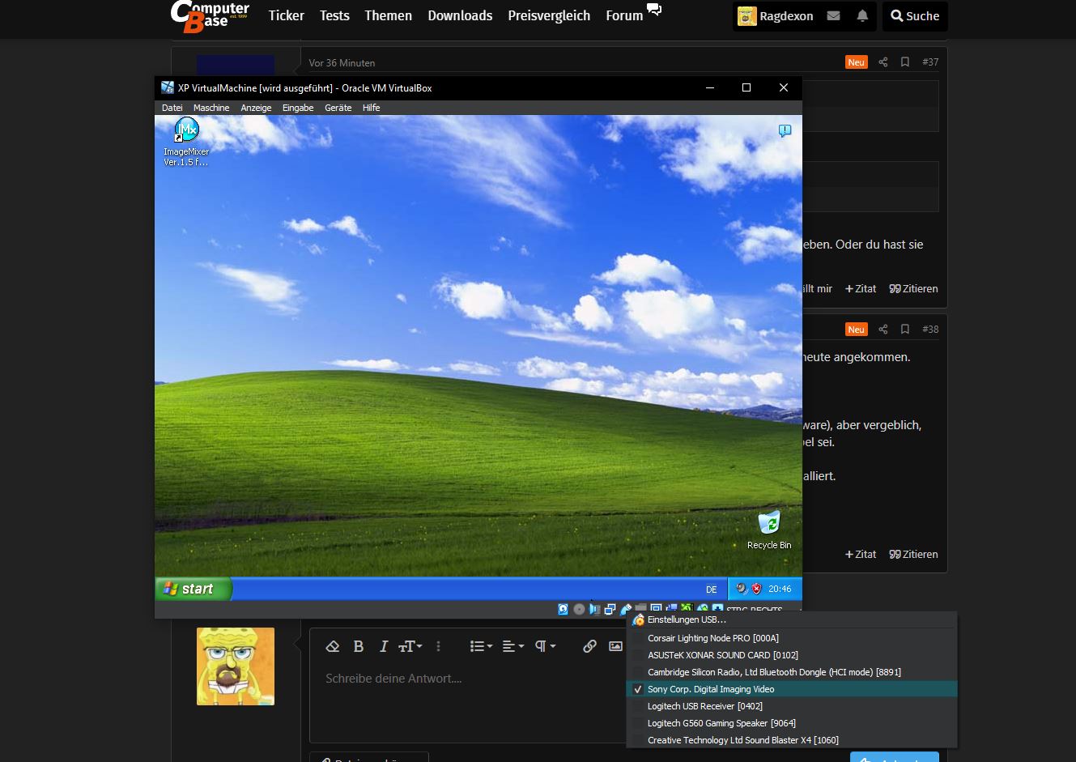Open the Datei menu in VirtualBox
The height and width of the screenshot is (762, 1076).
pos(172,108)
